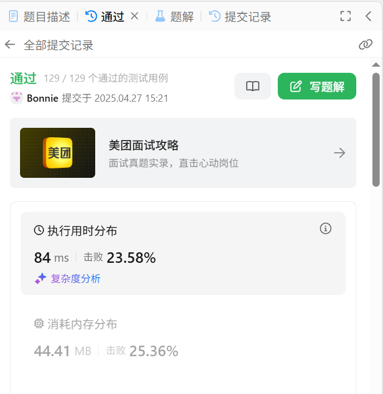Go back to 全部提交记录
The width and height of the screenshot is (383, 394).
coord(10,44)
